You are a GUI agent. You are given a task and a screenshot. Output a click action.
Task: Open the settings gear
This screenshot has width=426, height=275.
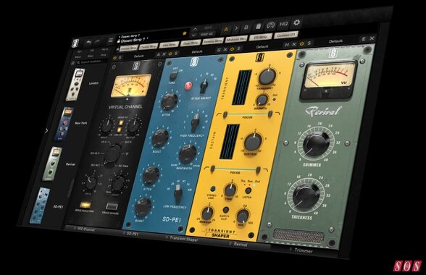(x=297, y=22)
